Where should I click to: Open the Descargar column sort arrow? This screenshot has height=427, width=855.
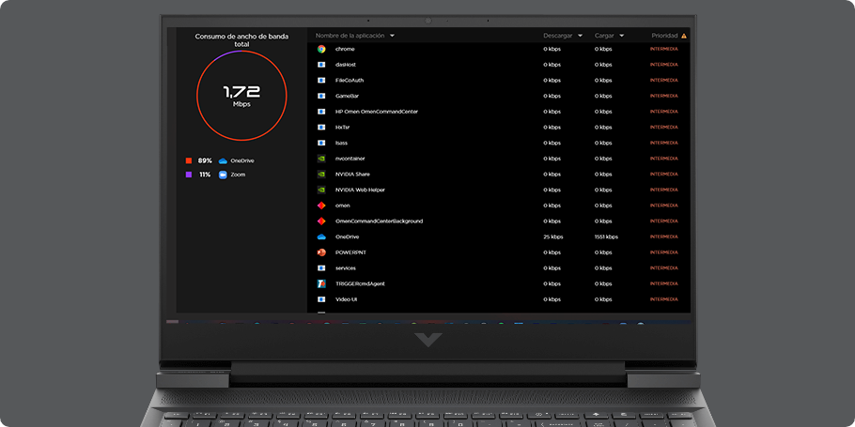click(x=580, y=36)
